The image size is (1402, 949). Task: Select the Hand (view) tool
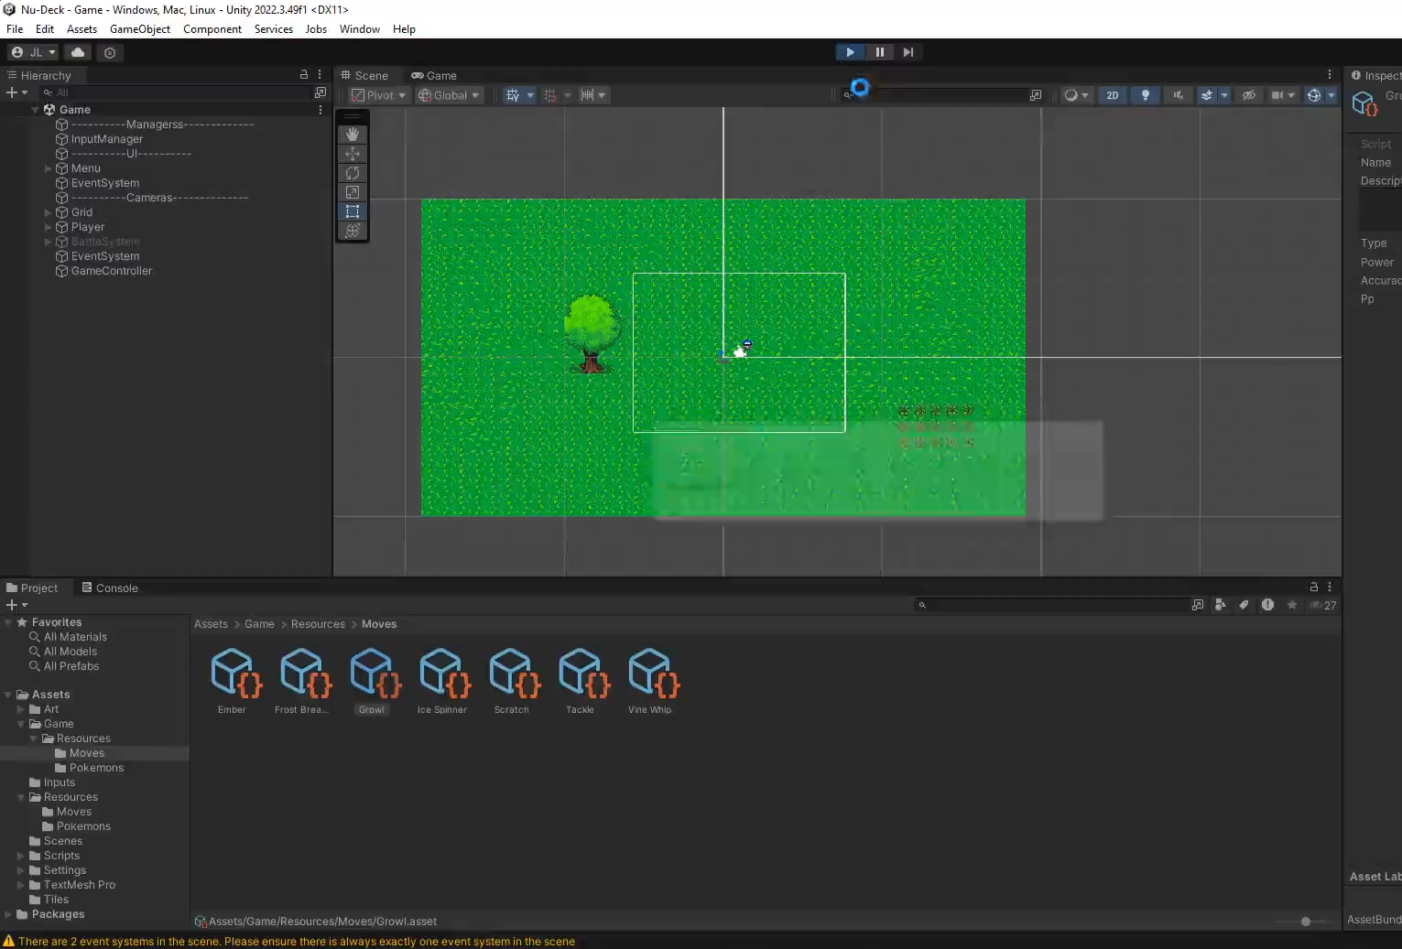coord(353,135)
